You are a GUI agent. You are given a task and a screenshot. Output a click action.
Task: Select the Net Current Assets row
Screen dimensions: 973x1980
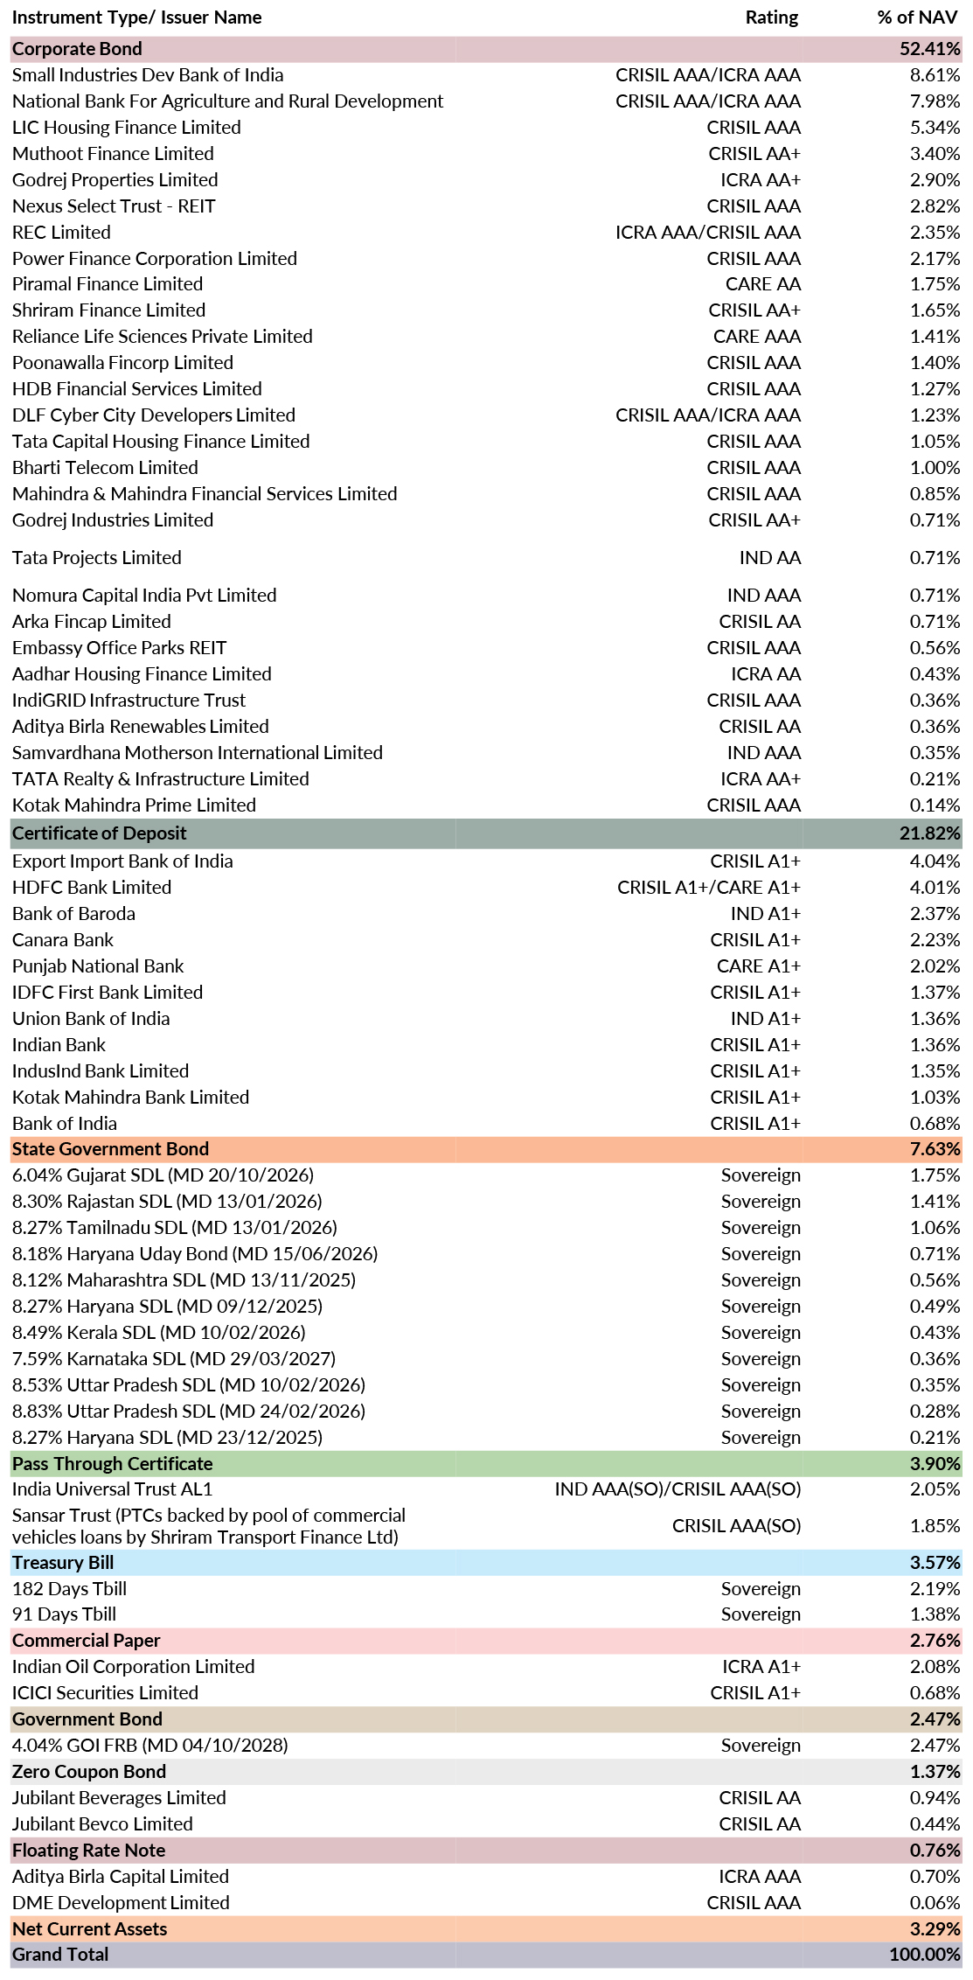[486, 1929]
